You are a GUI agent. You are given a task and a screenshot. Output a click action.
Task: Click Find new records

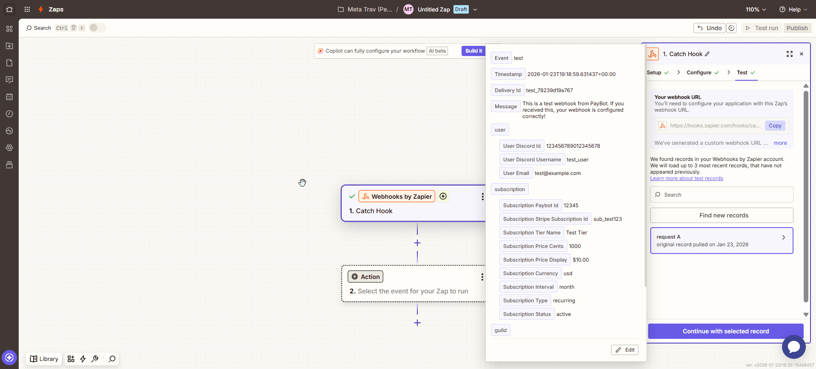[x=722, y=215]
